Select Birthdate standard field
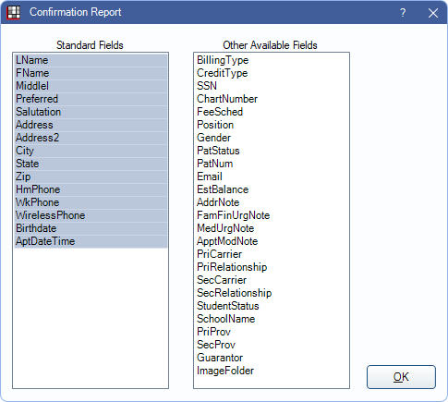 point(91,228)
